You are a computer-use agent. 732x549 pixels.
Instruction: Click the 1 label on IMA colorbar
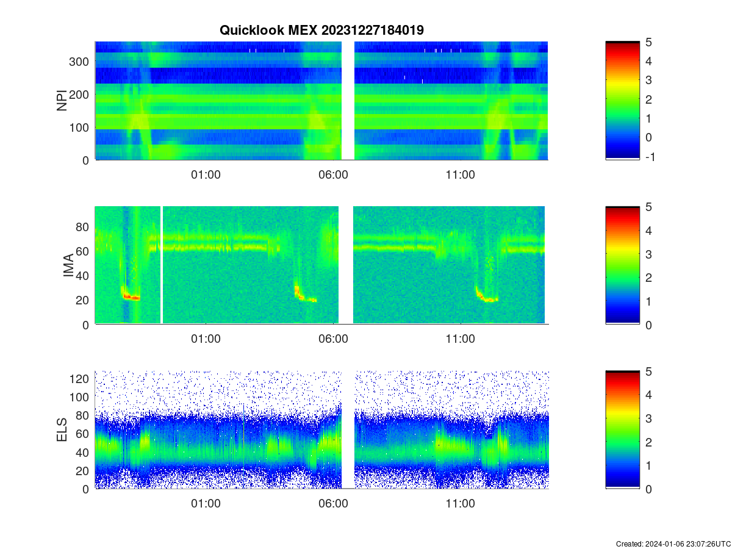648,301
